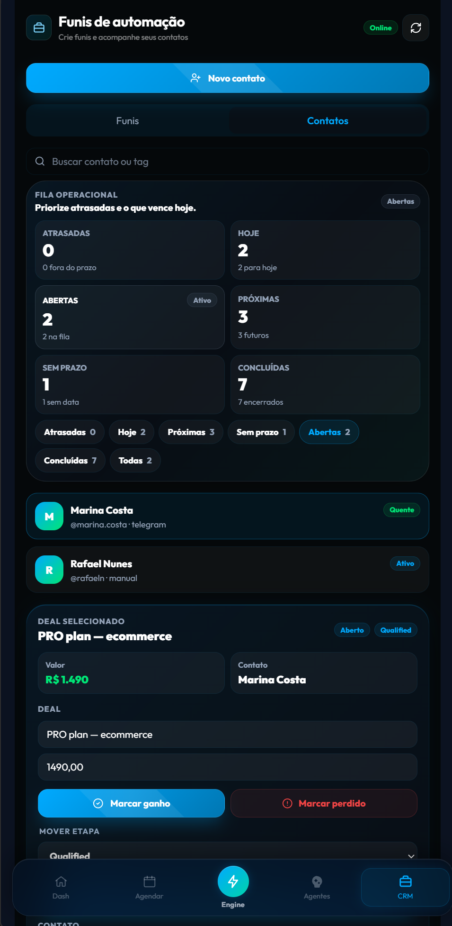The width and height of the screenshot is (452, 926).
Task: Filter by Todas 2 chip
Action: 135,461
